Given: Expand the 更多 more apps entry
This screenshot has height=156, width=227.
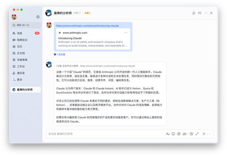Looking at the screenshot, I should (26, 80).
